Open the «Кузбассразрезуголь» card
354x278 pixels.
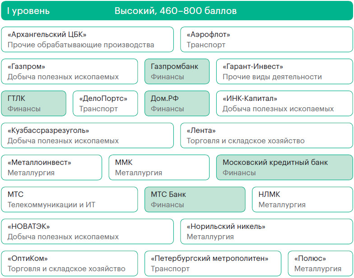(x=87, y=136)
